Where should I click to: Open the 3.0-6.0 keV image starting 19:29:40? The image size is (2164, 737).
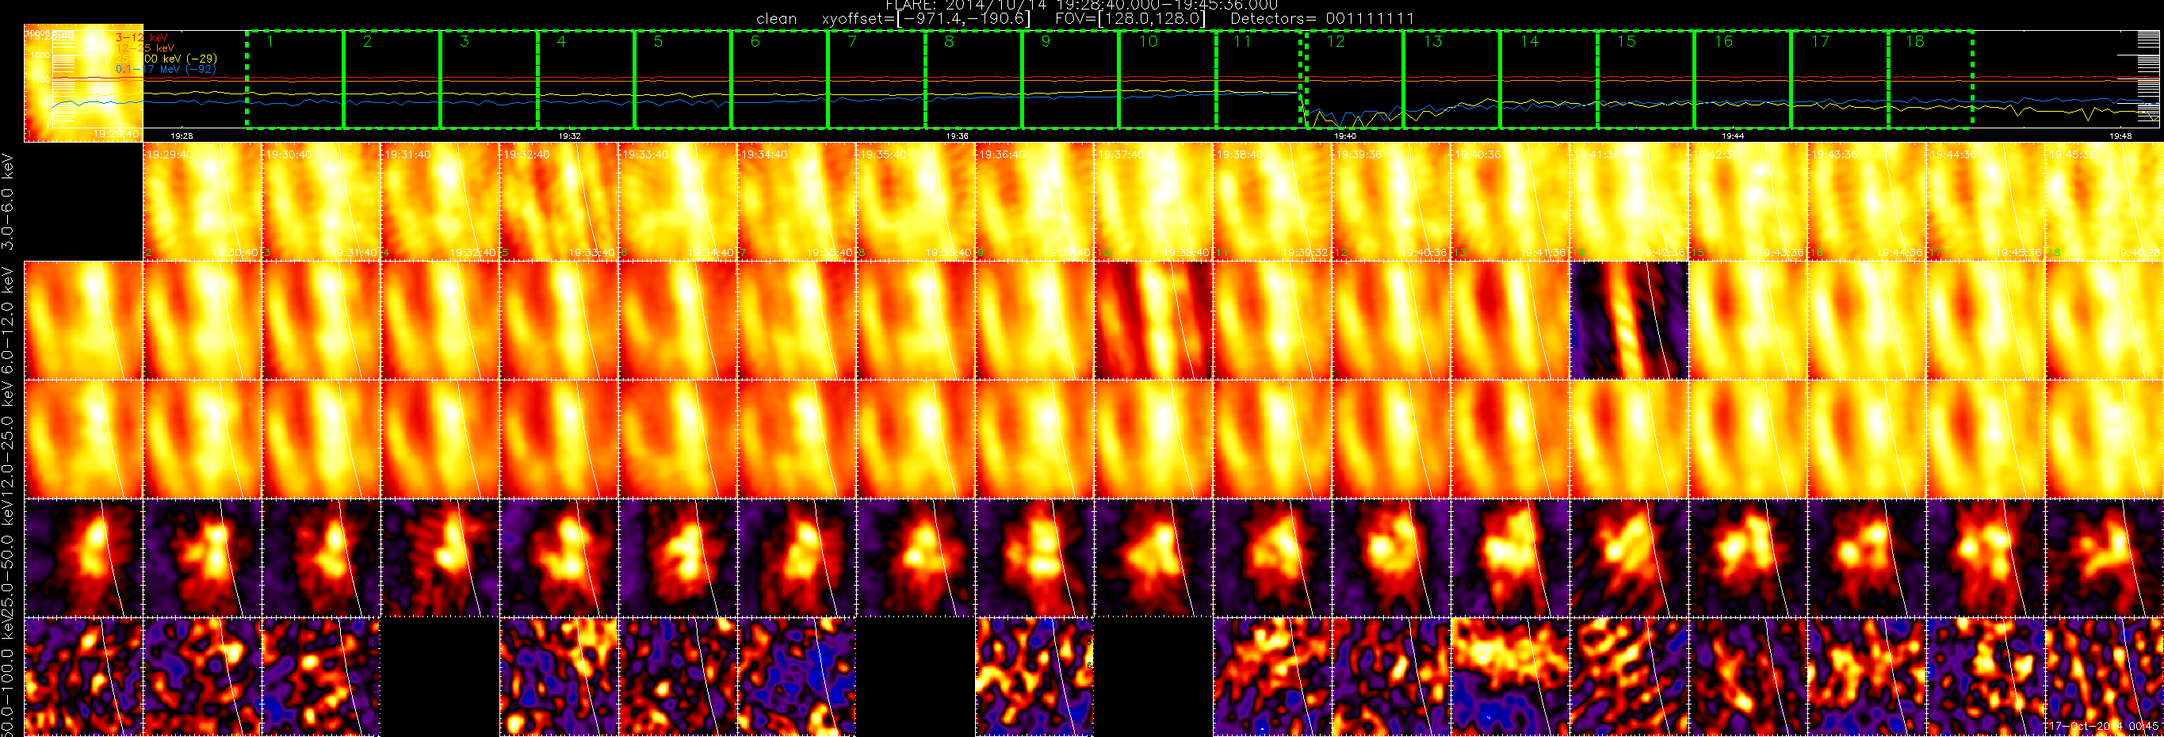click(202, 201)
